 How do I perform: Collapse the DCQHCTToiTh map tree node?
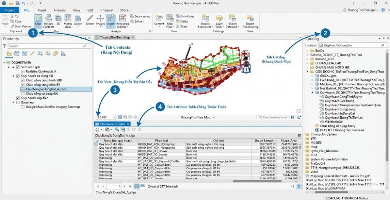4,63
